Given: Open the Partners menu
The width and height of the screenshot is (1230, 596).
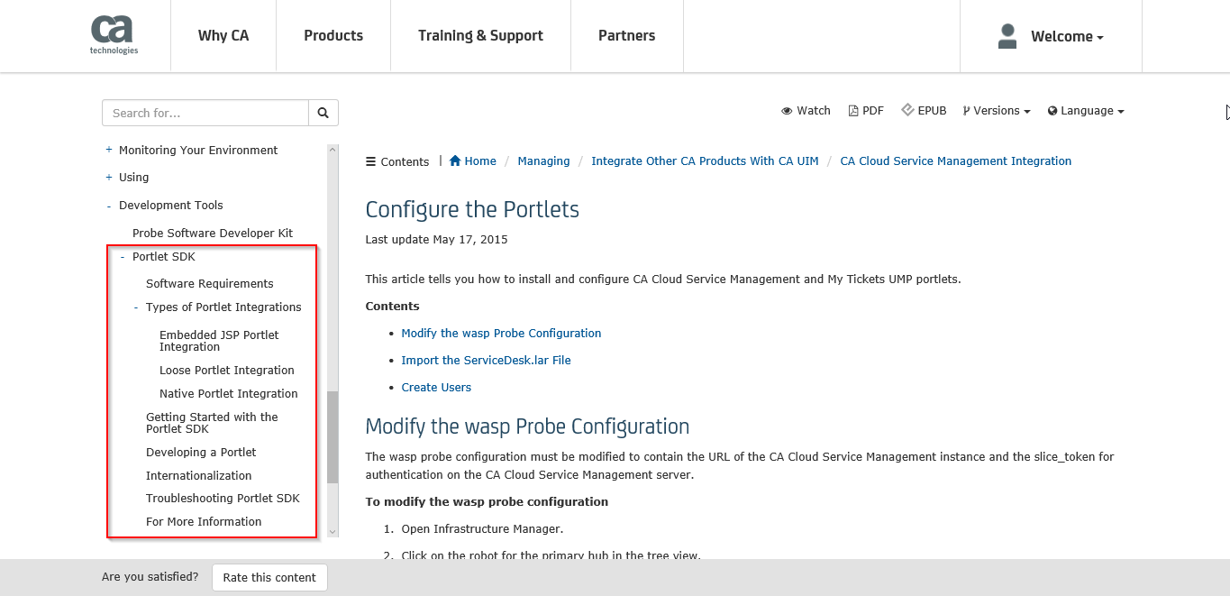Looking at the screenshot, I should [627, 36].
